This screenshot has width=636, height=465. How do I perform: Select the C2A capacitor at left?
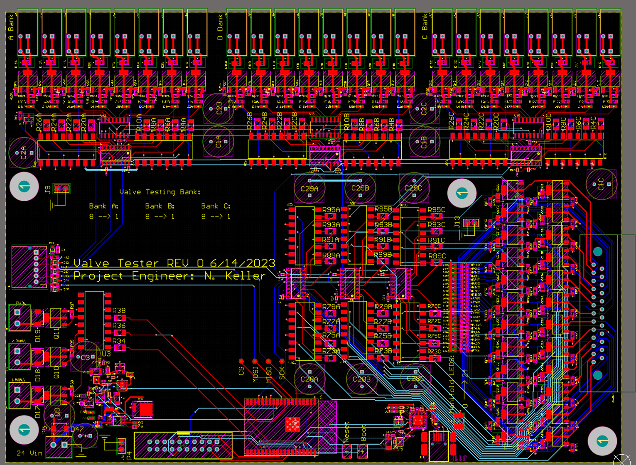24,153
